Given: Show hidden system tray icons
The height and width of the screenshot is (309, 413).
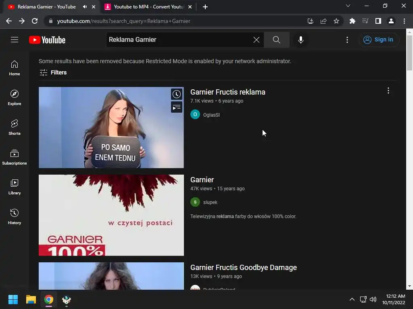Looking at the screenshot, I should (x=352, y=299).
